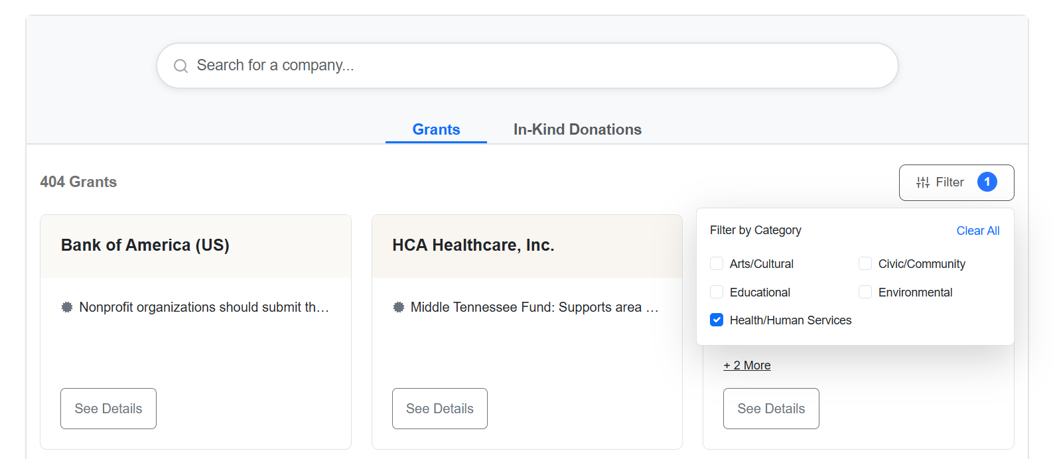Image resolution: width=1053 pixels, height=459 pixels.
Task: Click the blue badge showing active filter count
Action: (987, 181)
